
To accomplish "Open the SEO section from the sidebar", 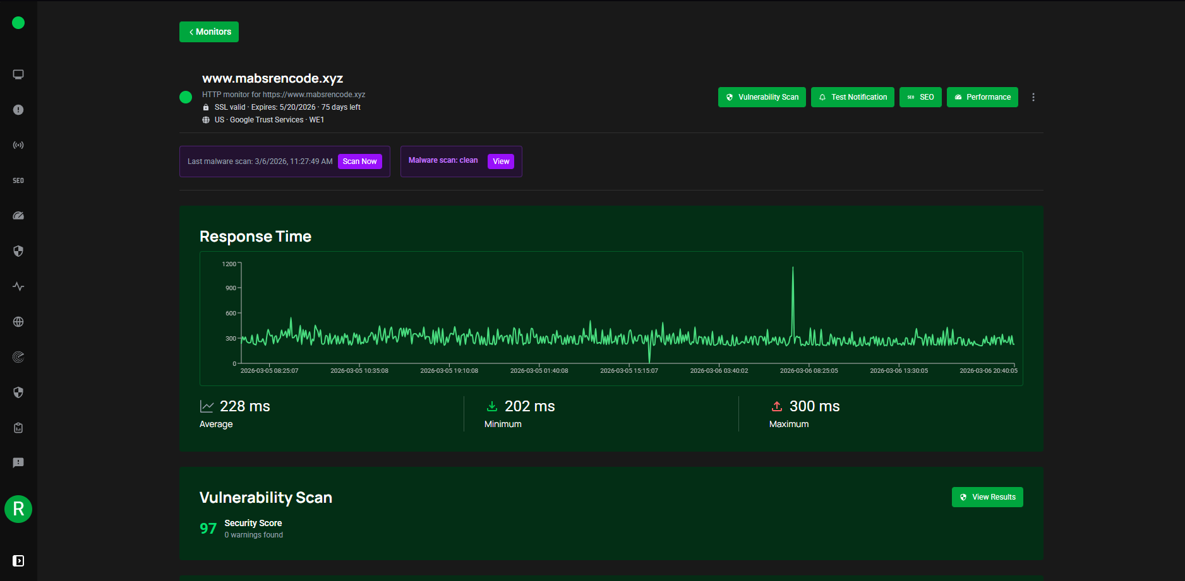I will pos(18,180).
